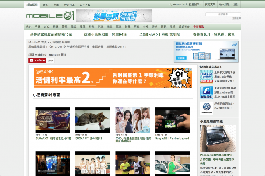Open the 999+ subscriber count badge

(x=50, y=60)
